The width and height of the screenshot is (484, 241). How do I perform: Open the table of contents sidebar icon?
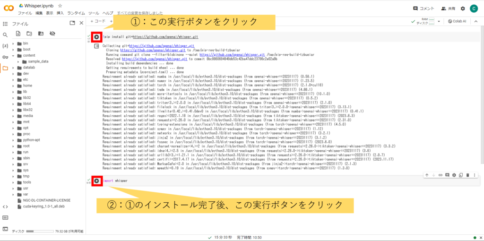(x=5, y=23)
